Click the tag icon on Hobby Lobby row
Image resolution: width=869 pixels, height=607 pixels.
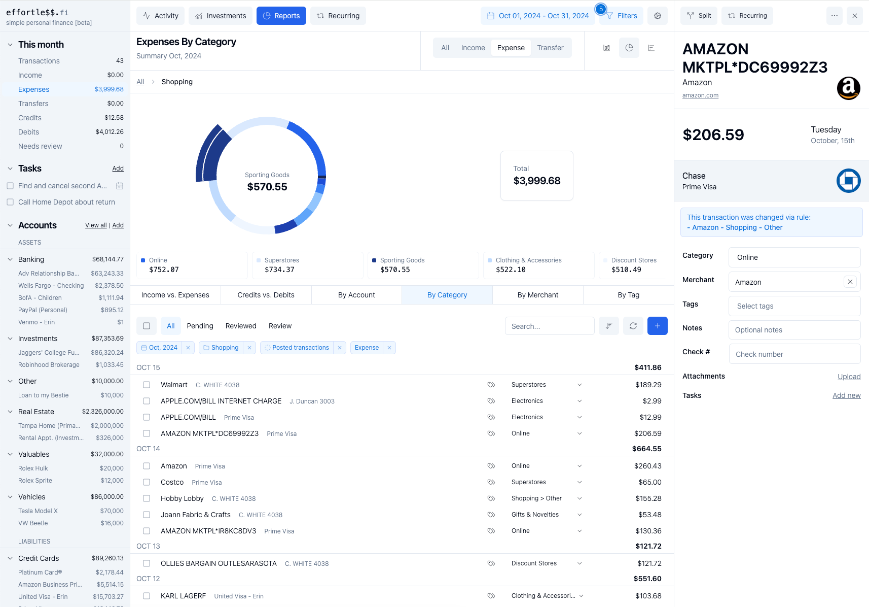pos(491,498)
